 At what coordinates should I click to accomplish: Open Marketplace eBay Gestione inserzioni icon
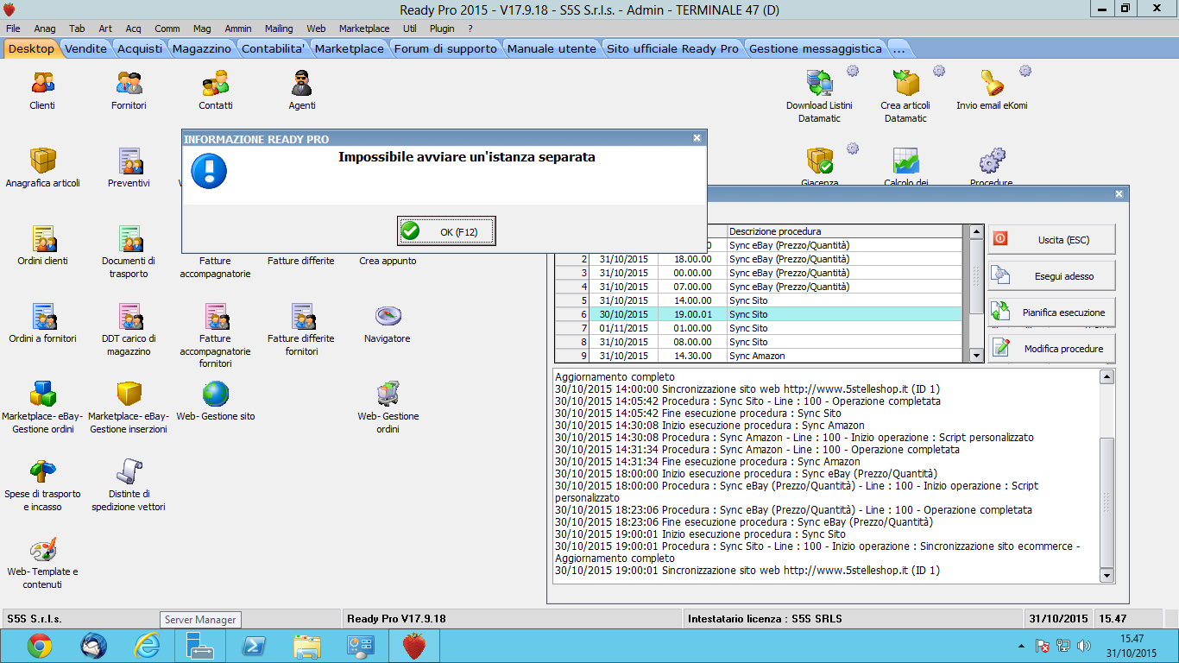click(129, 395)
